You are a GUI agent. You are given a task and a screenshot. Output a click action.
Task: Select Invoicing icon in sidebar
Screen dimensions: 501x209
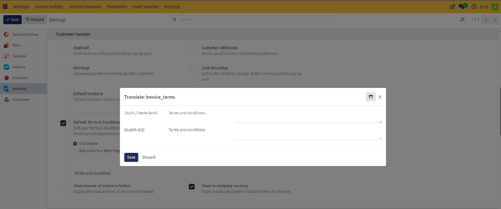[x=6, y=89]
